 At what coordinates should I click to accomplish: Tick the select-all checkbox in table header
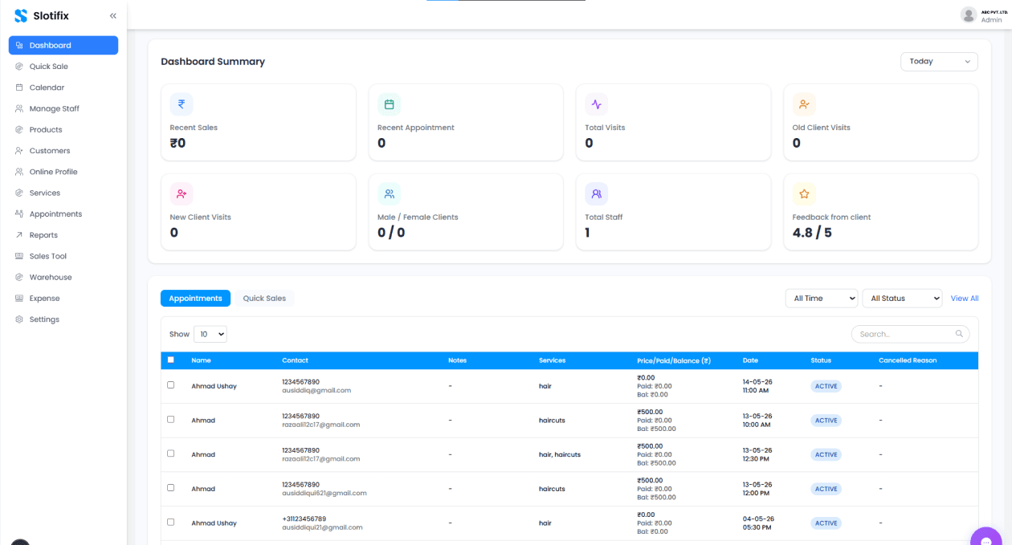(x=170, y=360)
